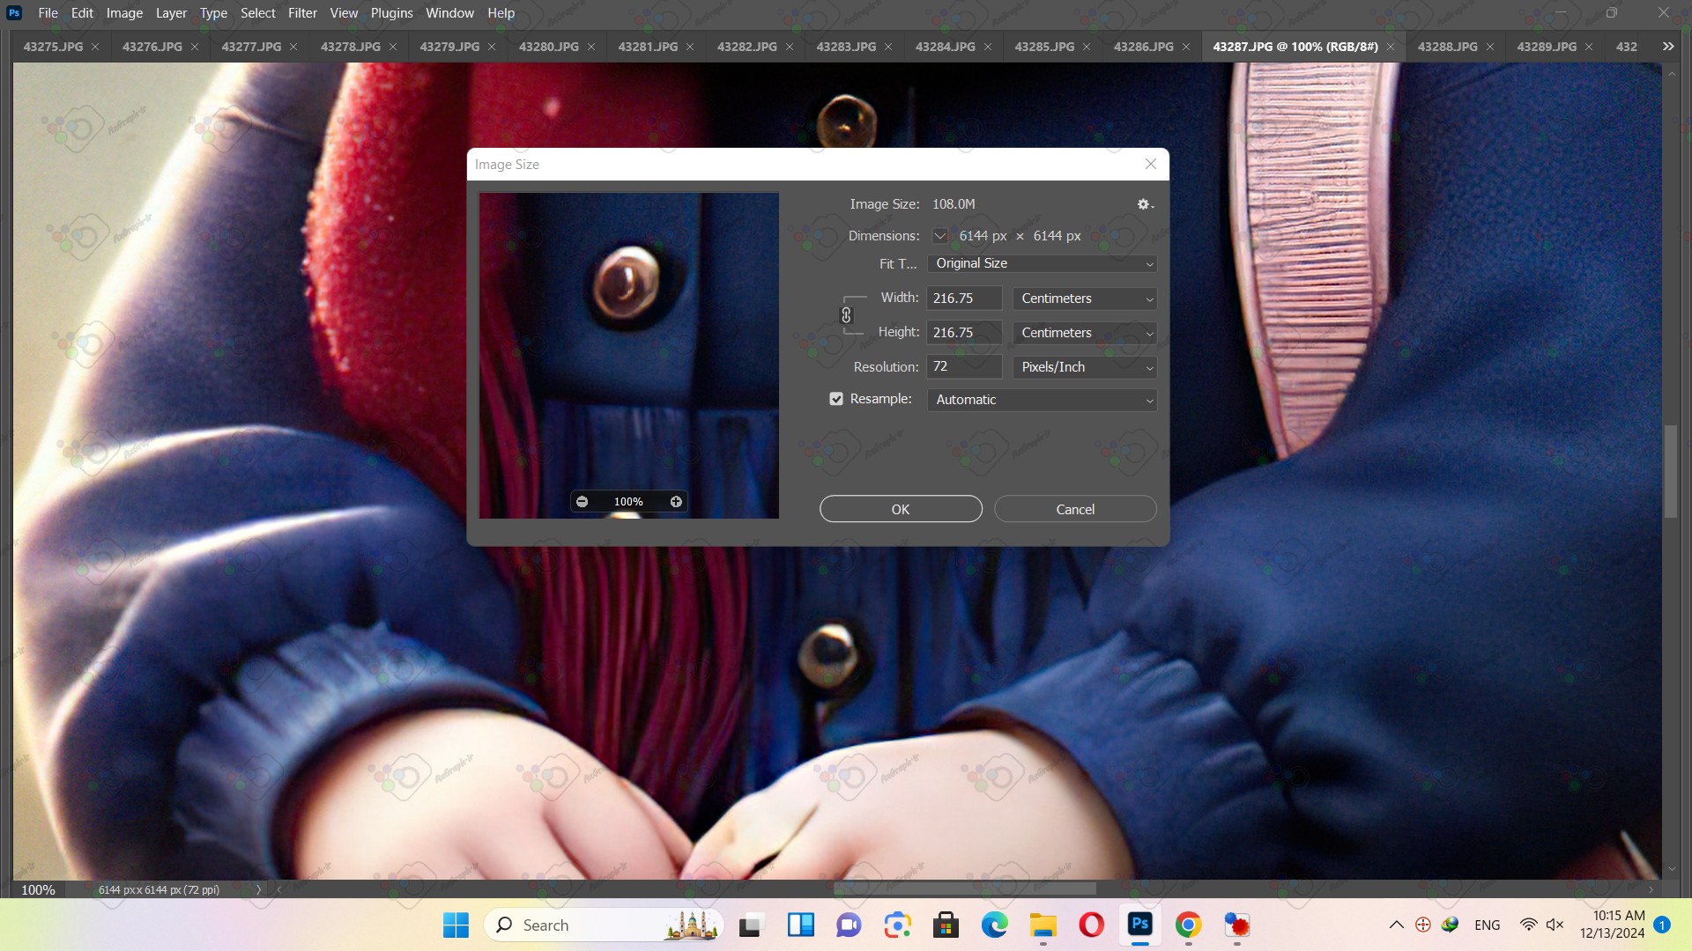Open Microsoft Edge from the taskbar

994,925
